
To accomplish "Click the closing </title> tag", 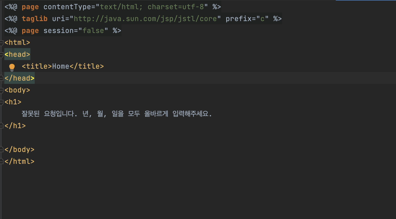I will point(87,66).
